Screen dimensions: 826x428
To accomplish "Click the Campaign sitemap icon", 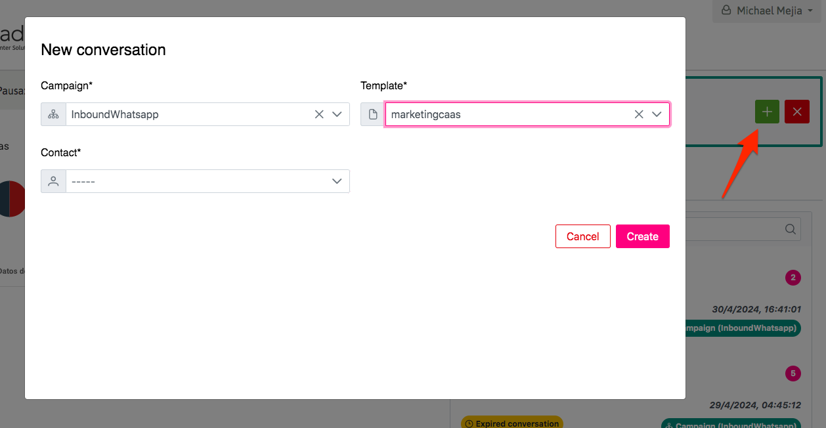I will click(53, 114).
